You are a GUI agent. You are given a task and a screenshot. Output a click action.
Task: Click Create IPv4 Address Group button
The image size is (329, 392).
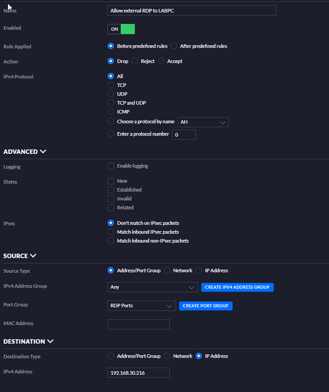pyautogui.click(x=237, y=287)
